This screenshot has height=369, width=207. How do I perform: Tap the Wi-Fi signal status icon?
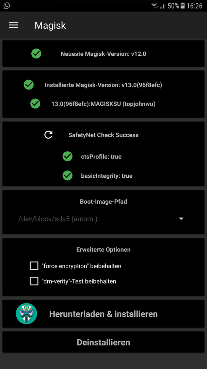(x=155, y=6)
